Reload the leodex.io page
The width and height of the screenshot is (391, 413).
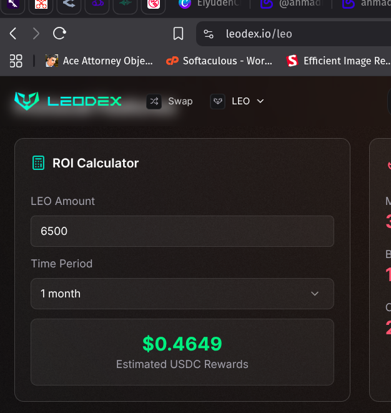[59, 34]
